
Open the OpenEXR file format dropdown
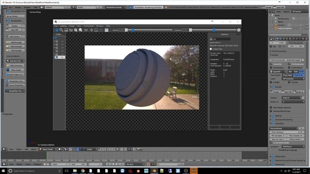[x=278, y=72]
